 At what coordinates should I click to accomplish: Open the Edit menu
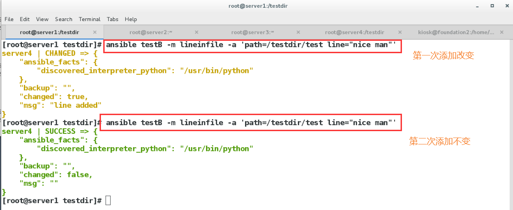[x=24, y=19]
